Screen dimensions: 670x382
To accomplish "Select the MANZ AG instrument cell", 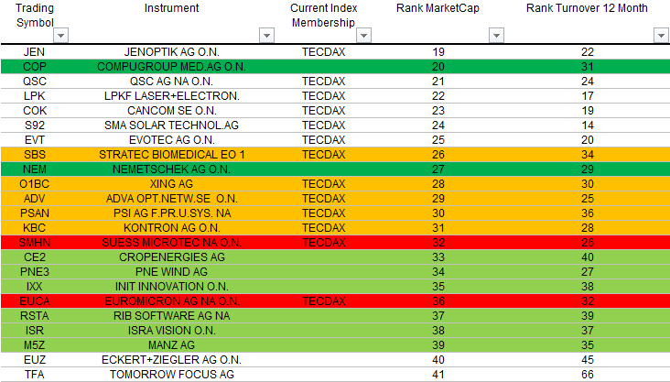I will pyautogui.click(x=171, y=344).
